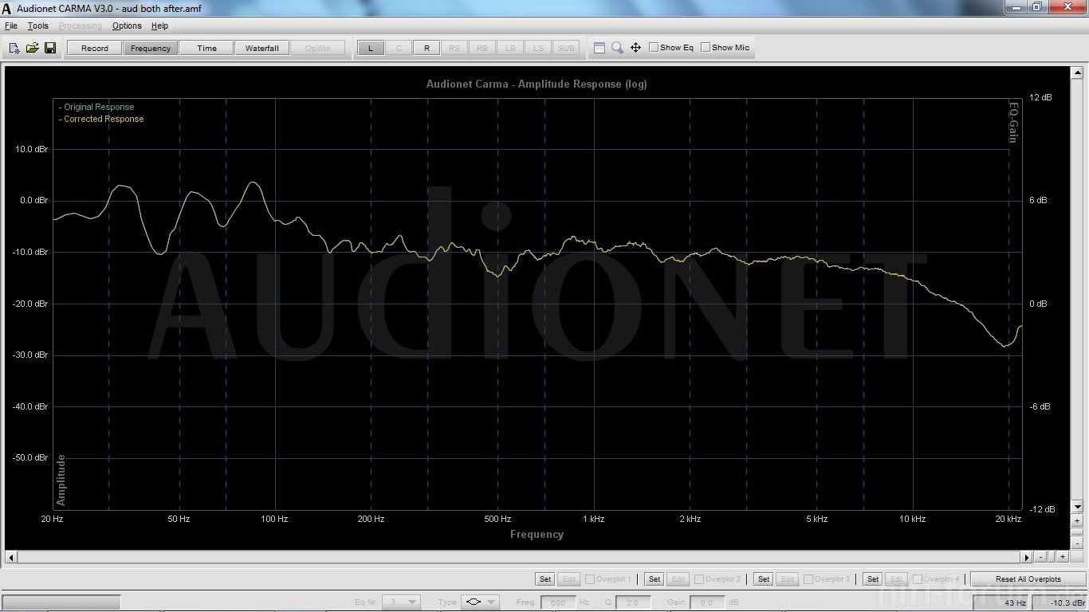Switch to the Record view

(x=95, y=48)
